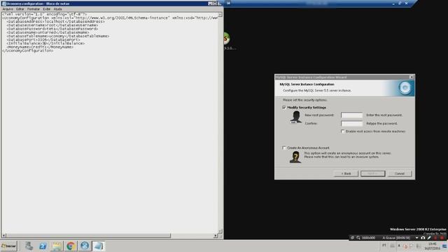Open the recorder dropdown arrow
The image size is (448, 252).
click(x=416, y=238)
